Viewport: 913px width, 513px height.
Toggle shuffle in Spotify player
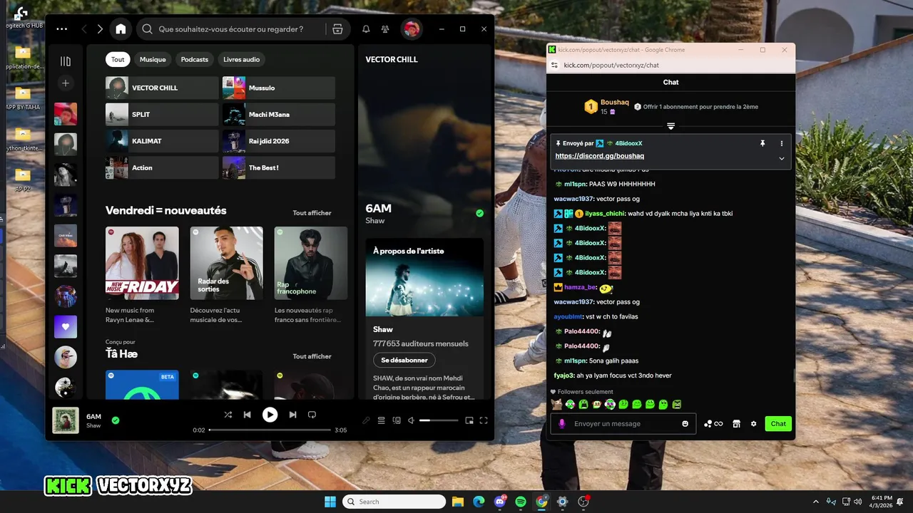pyautogui.click(x=228, y=415)
